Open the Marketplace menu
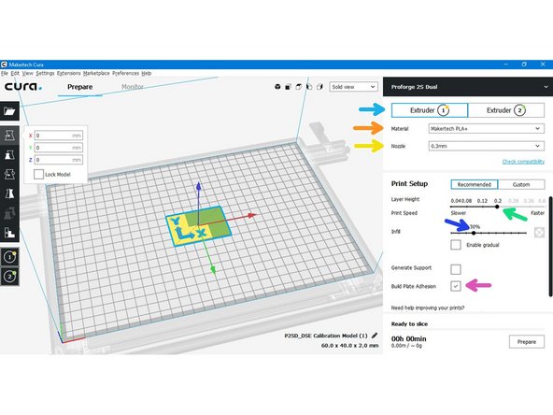 click(96, 73)
